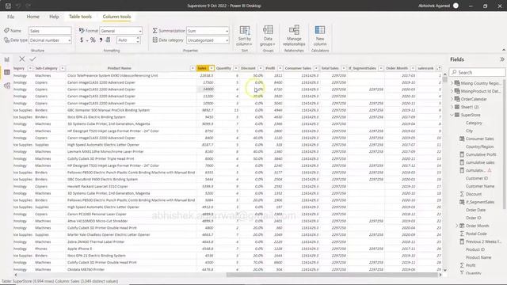Apply currency format with dollar icon
Image resolution: width=507 pixels, height=285 pixels.
[82, 40]
